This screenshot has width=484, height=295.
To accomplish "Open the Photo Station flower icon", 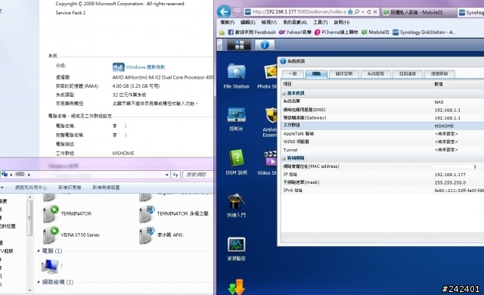I will (271, 72).
